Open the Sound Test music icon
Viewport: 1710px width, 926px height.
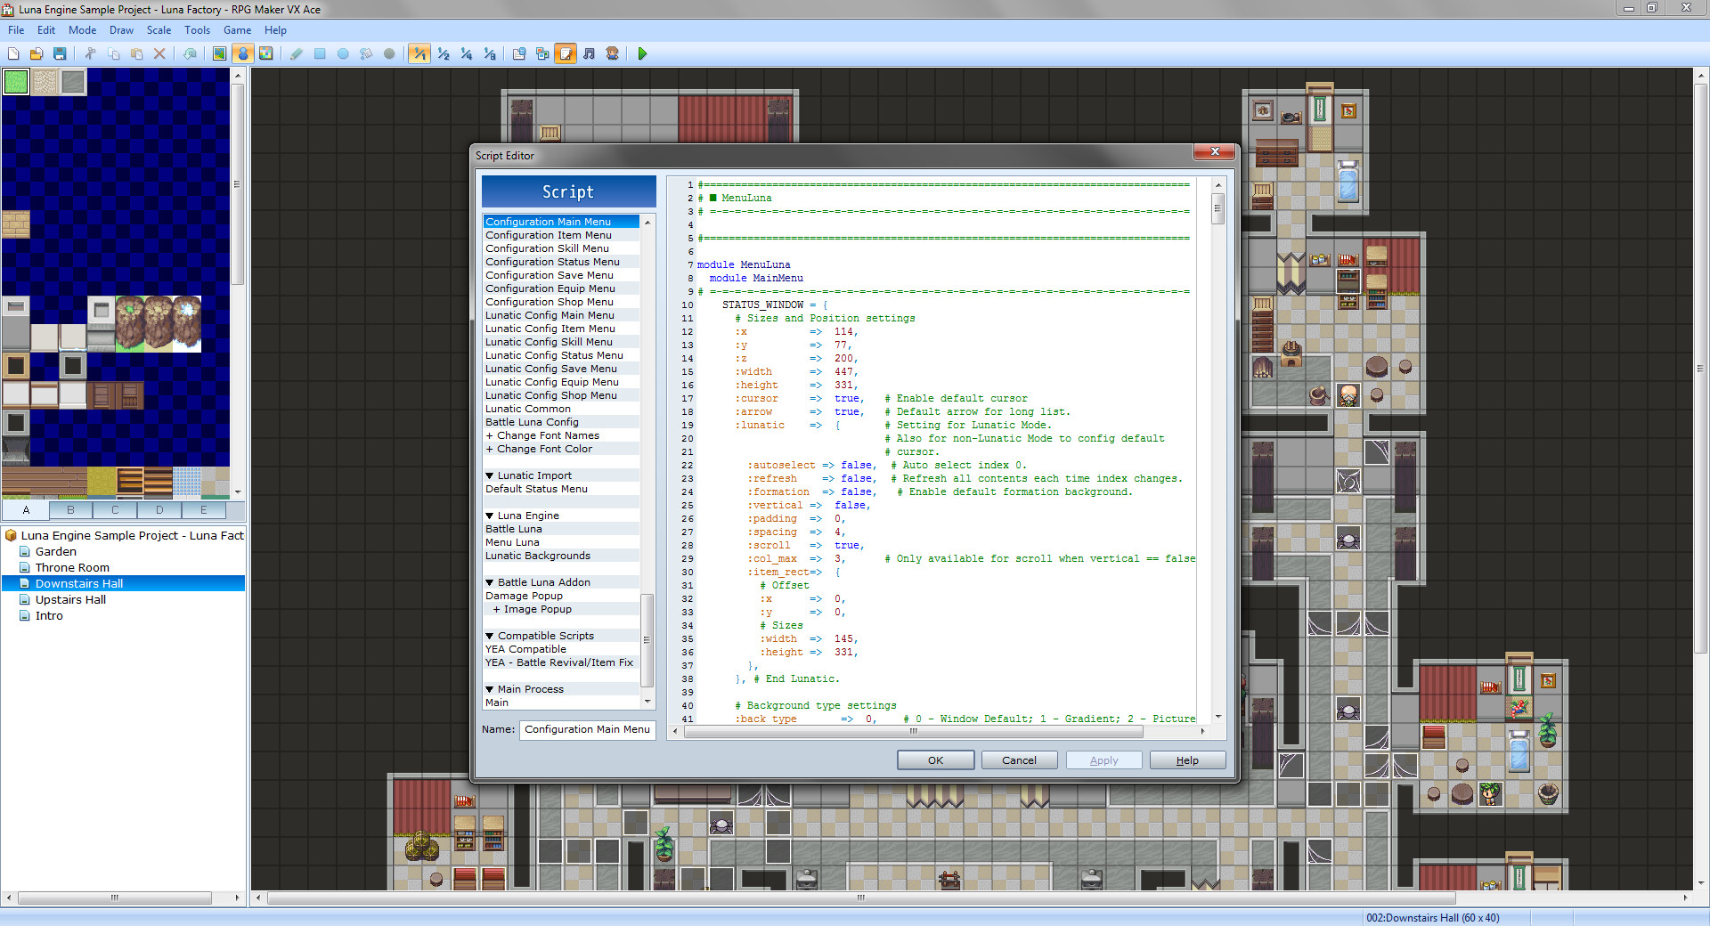pos(590,53)
